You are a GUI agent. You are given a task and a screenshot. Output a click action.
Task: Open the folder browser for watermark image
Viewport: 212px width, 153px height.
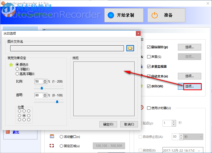click(x=130, y=48)
